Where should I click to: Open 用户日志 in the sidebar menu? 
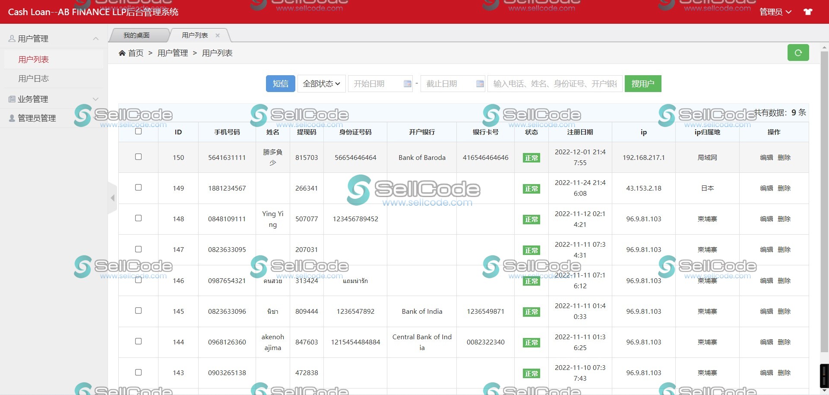[33, 79]
